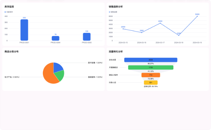Click the green funnel bar showing 1725

tap(151, 67)
